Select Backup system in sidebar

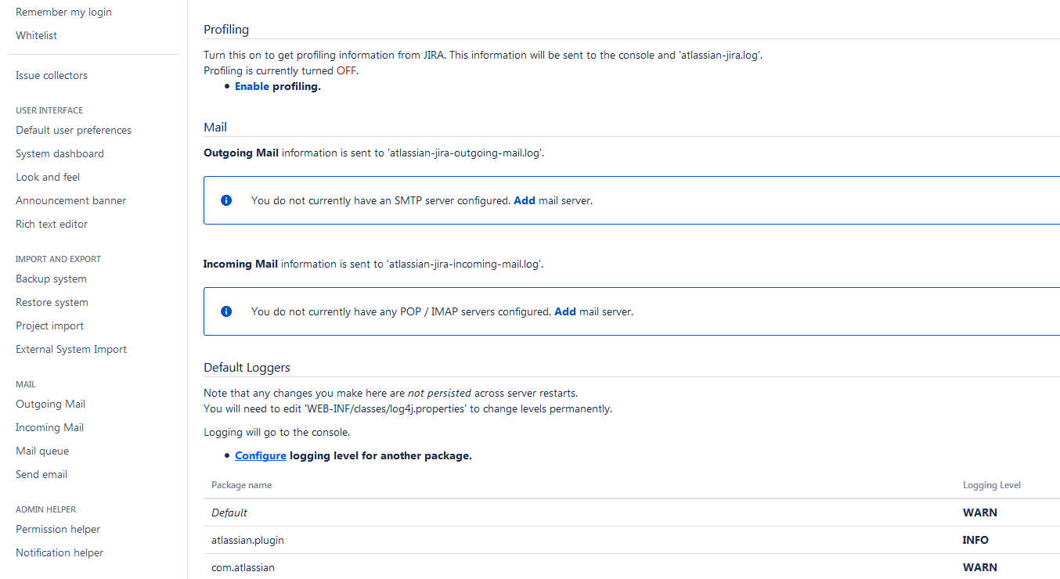point(51,279)
